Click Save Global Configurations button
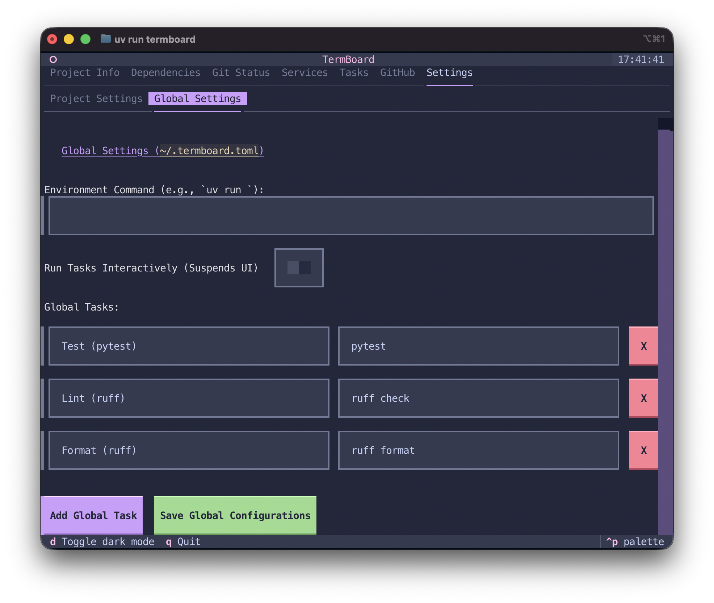Screen dimensions: 714x603 click(x=235, y=515)
